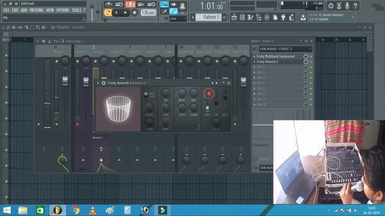Viewport: 385px width, 216px height.
Task: Click the render/undo history circular icon
Action: tap(331, 5)
